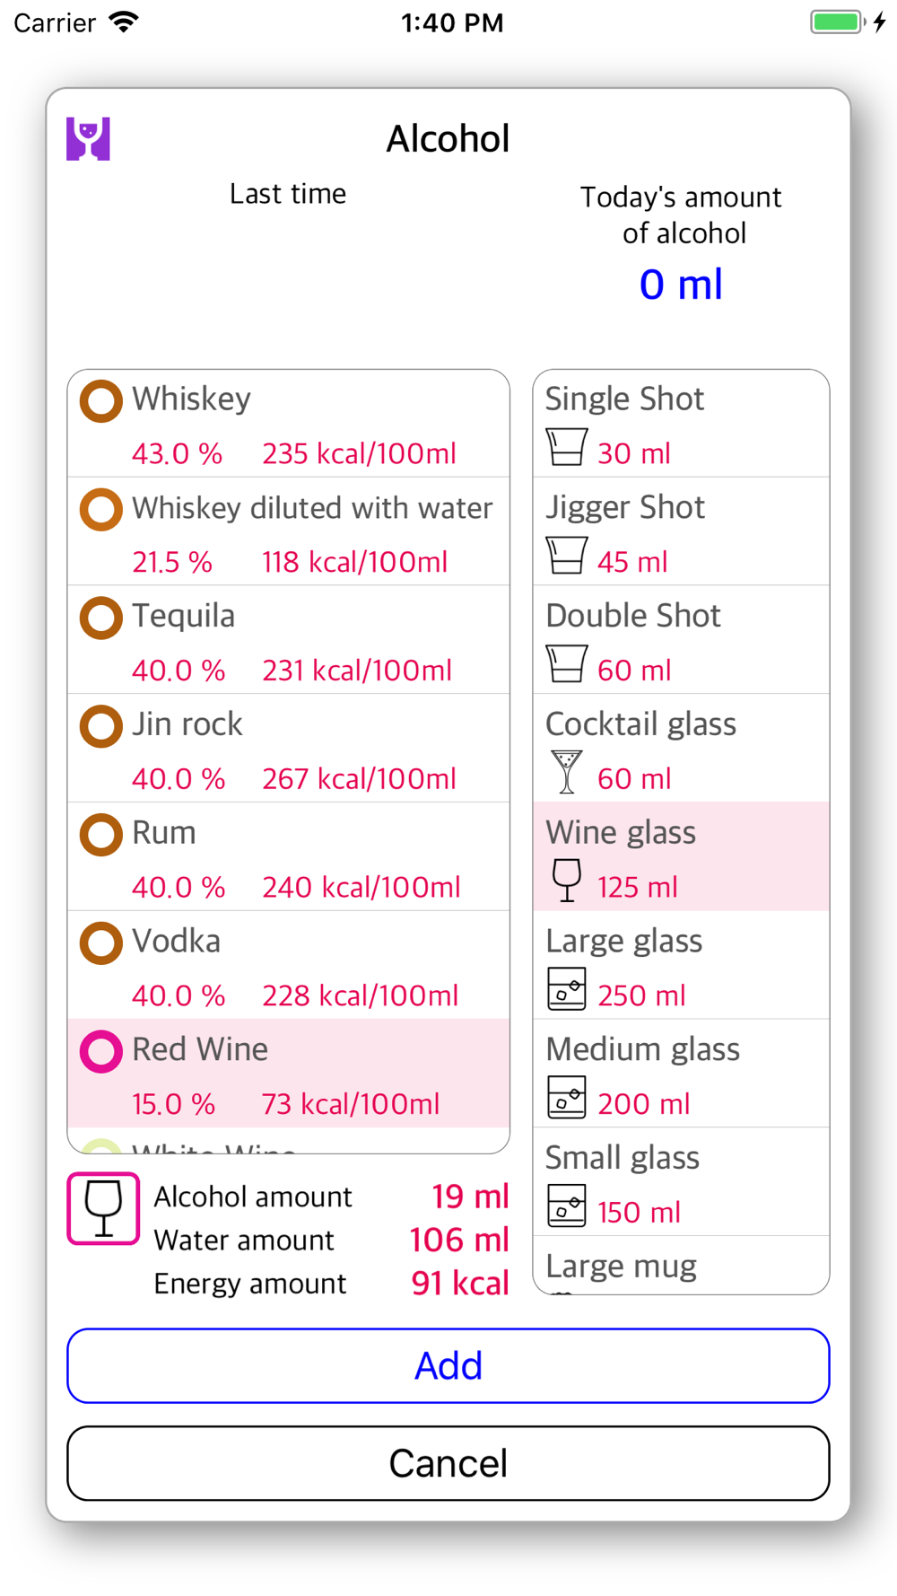Select the Single Shot glass icon

(x=567, y=447)
